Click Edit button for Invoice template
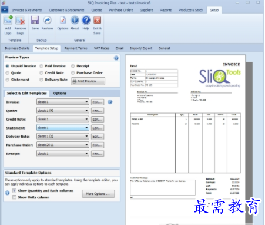This screenshot has height=225, width=265. pos(98,102)
